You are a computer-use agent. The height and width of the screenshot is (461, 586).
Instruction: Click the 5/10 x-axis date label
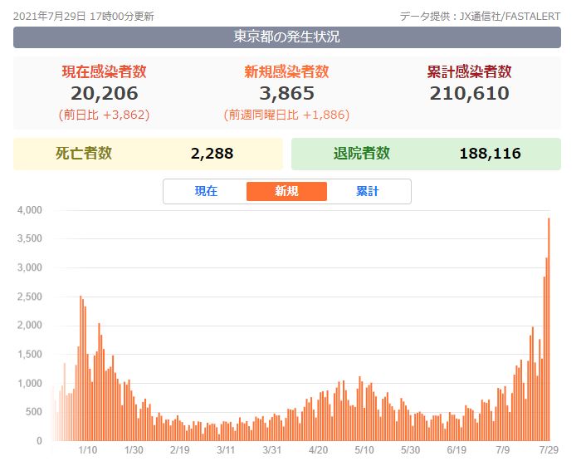tap(364, 449)
